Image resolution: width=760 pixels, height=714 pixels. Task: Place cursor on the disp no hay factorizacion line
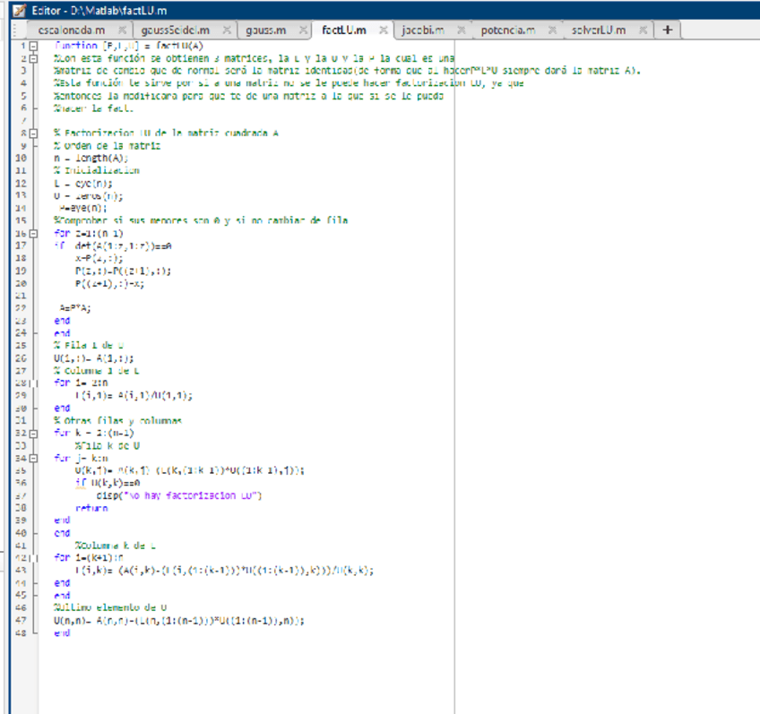click(x=179, y=495)
